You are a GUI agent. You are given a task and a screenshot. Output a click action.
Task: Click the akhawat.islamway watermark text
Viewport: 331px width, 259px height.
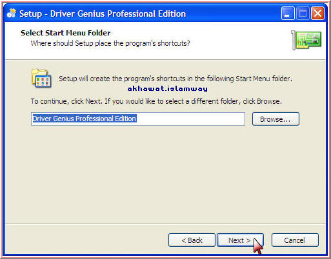point(168,89)
